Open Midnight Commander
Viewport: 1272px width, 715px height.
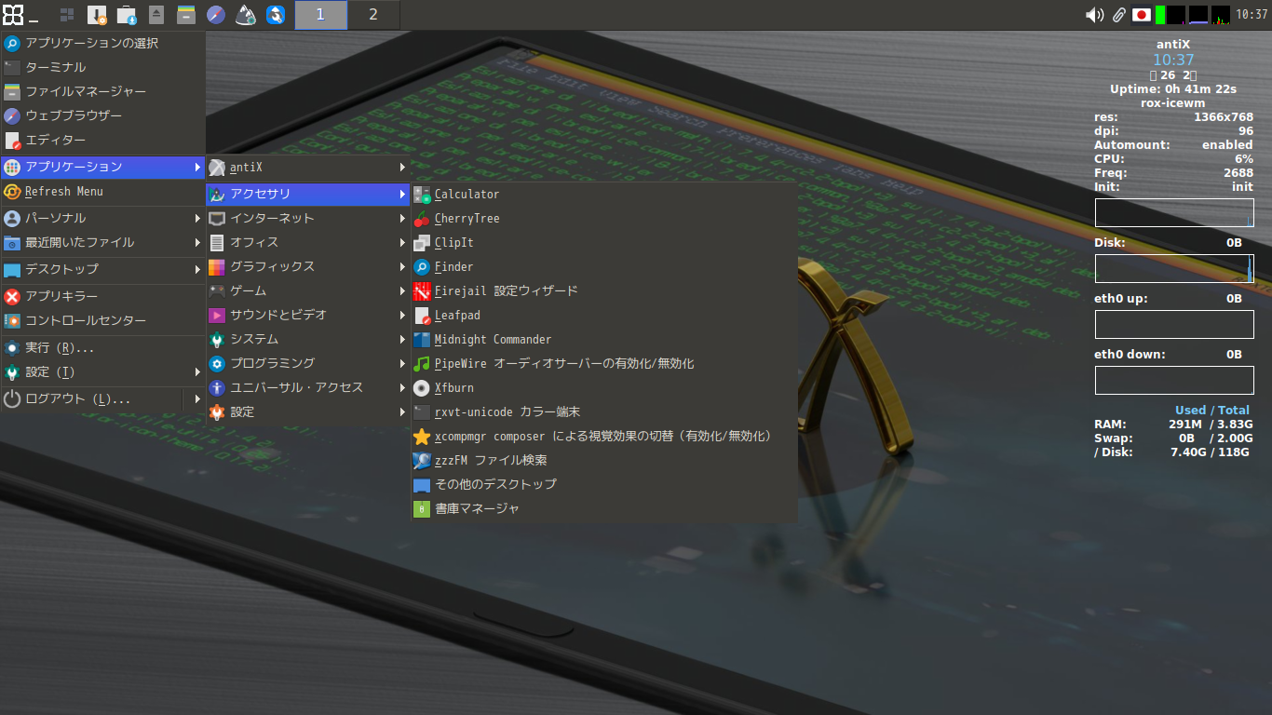pos(604,340)
